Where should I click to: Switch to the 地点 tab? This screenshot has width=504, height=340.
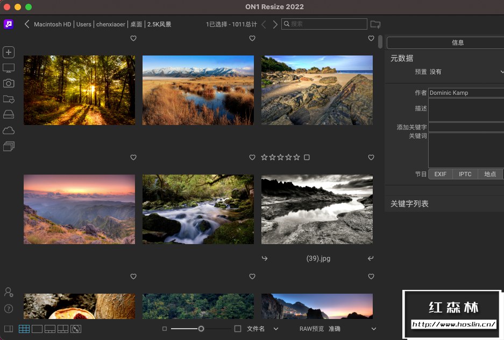point(490,174)
